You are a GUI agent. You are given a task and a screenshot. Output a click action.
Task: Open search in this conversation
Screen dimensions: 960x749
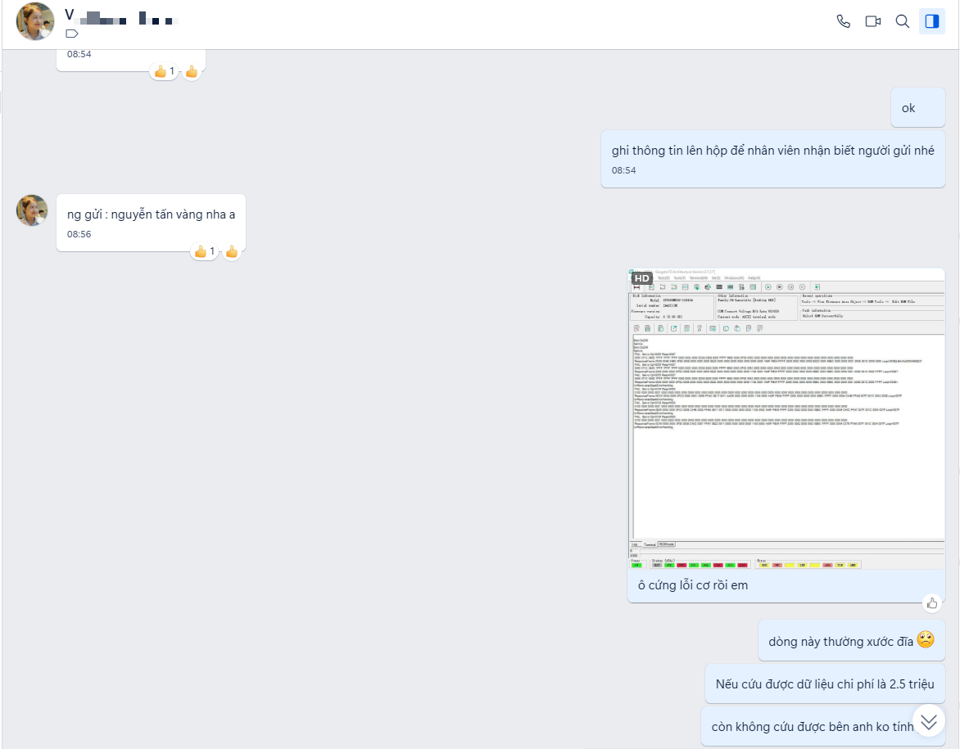point(902,21)
